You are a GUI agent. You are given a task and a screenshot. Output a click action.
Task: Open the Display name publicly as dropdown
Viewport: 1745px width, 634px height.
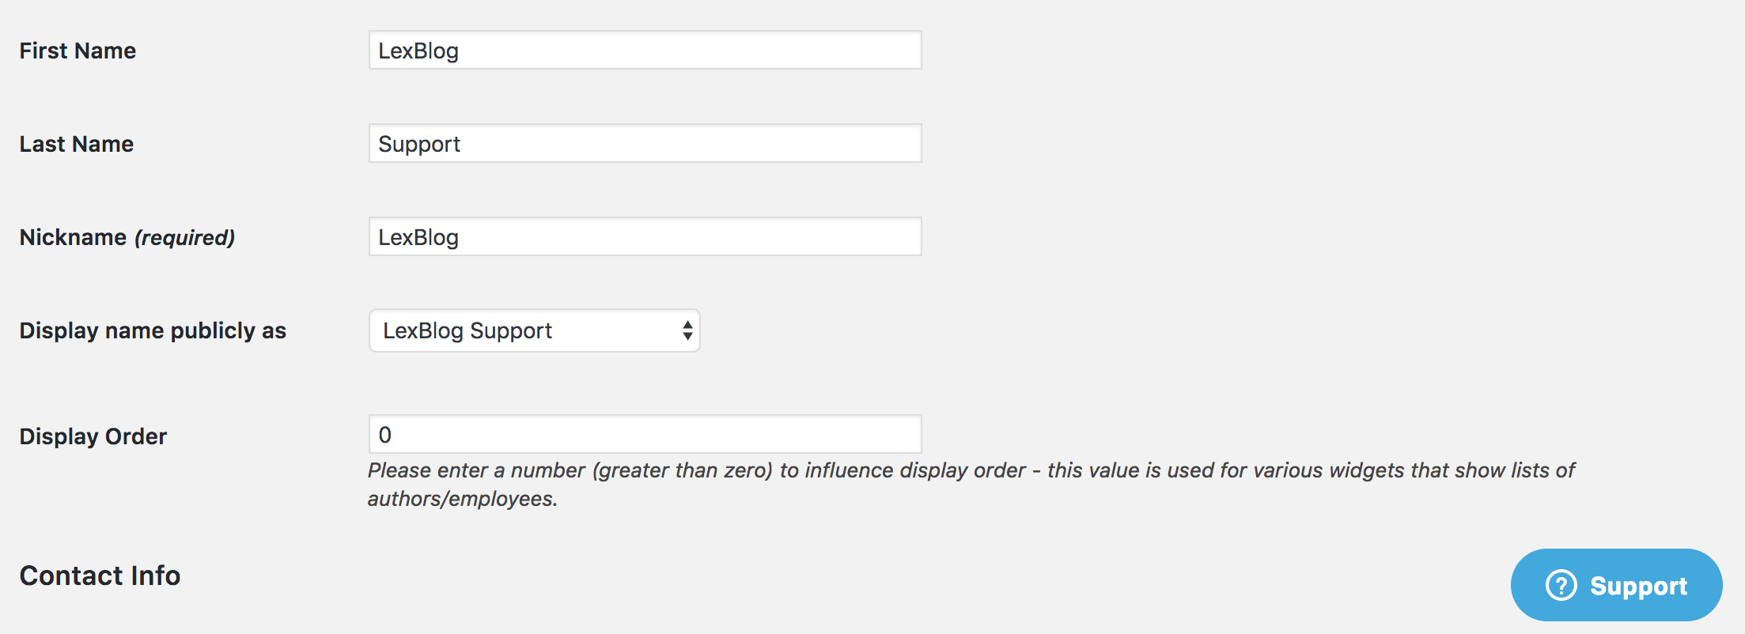[534, 330]
